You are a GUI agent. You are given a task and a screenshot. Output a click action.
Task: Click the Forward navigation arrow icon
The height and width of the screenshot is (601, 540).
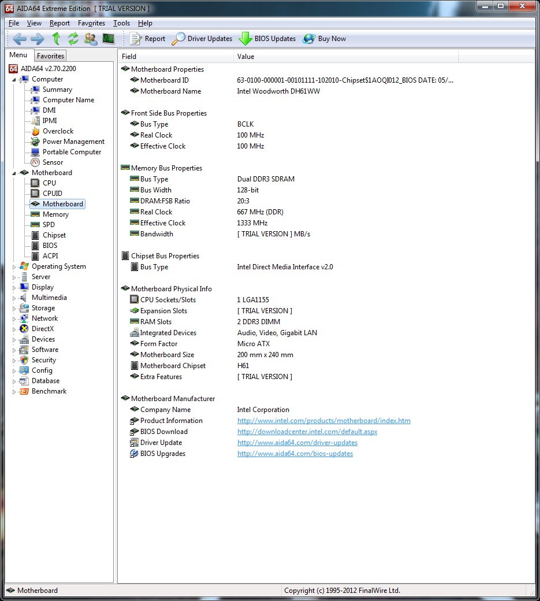[38, 39]
